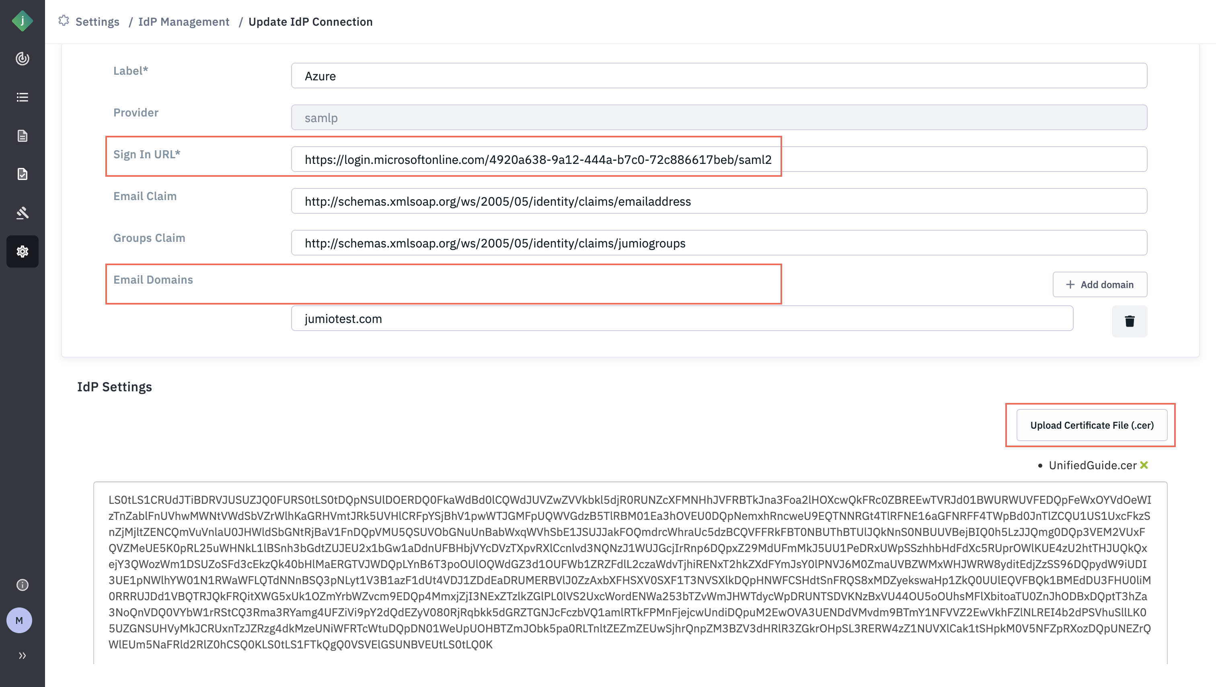Expand the sidebar with double chevron
The width and height of the screenshot is (1216, 687).
click(22, 655)
